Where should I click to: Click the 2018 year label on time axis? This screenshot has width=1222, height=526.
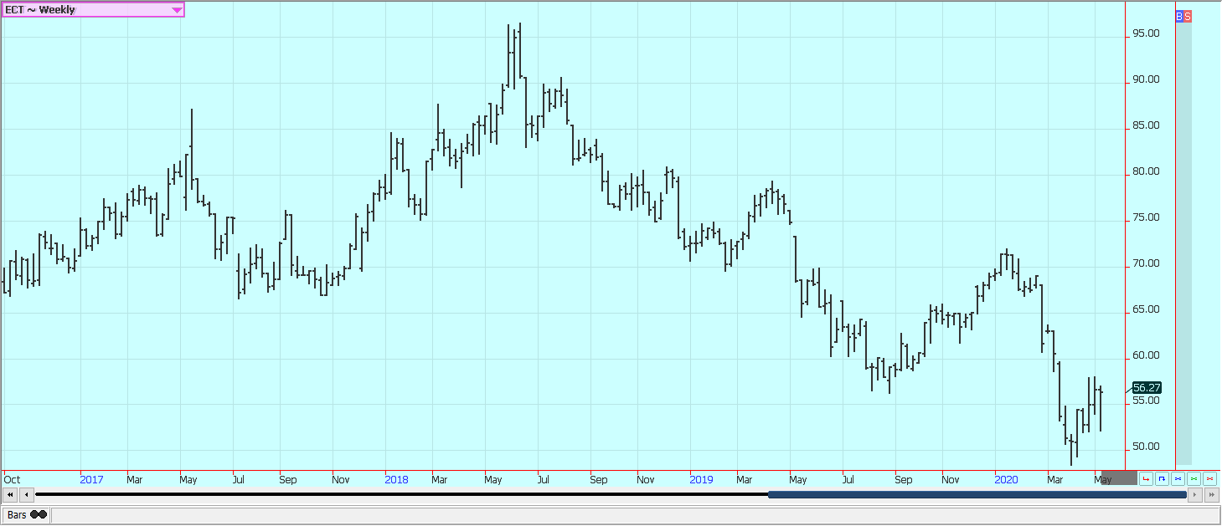396,479
